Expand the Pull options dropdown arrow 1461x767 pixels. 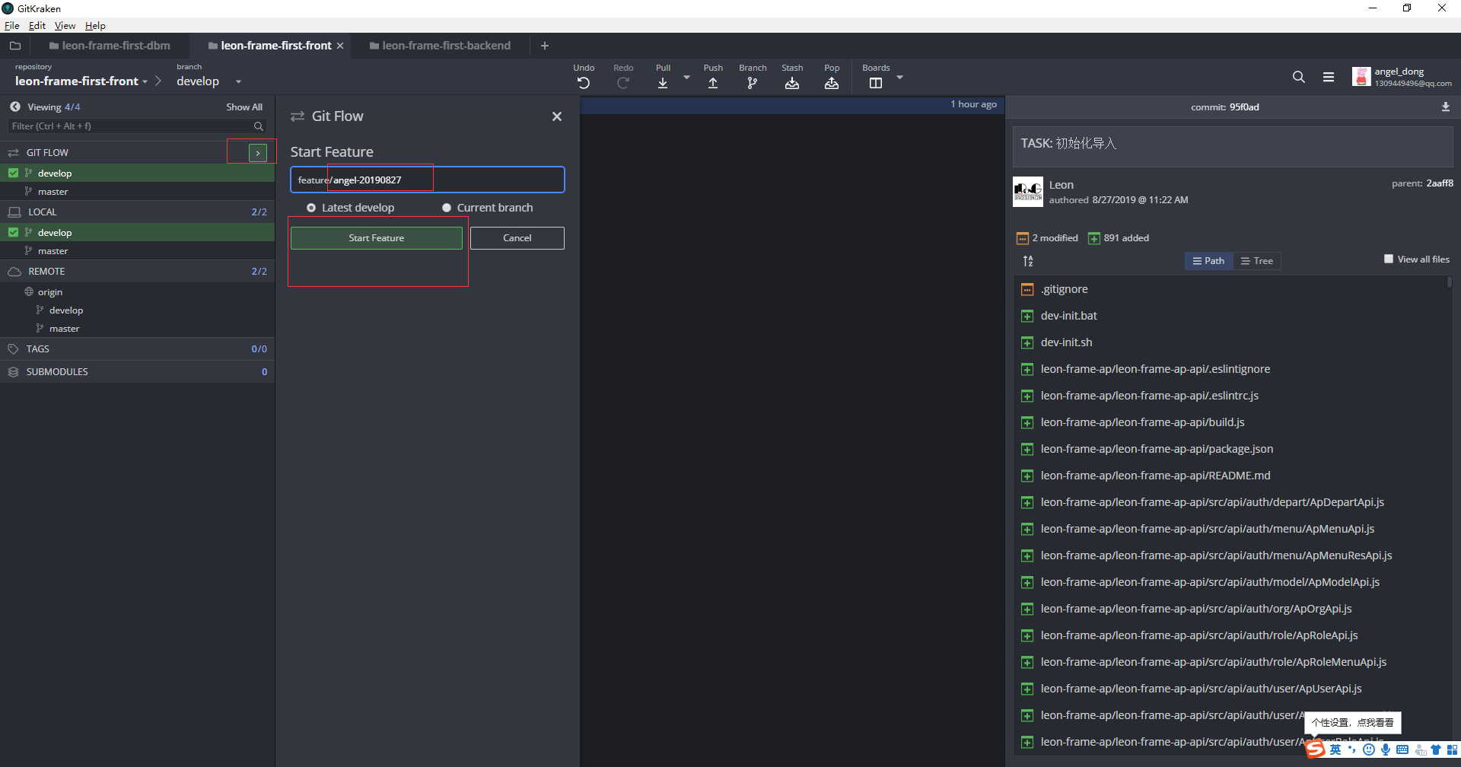686,78
